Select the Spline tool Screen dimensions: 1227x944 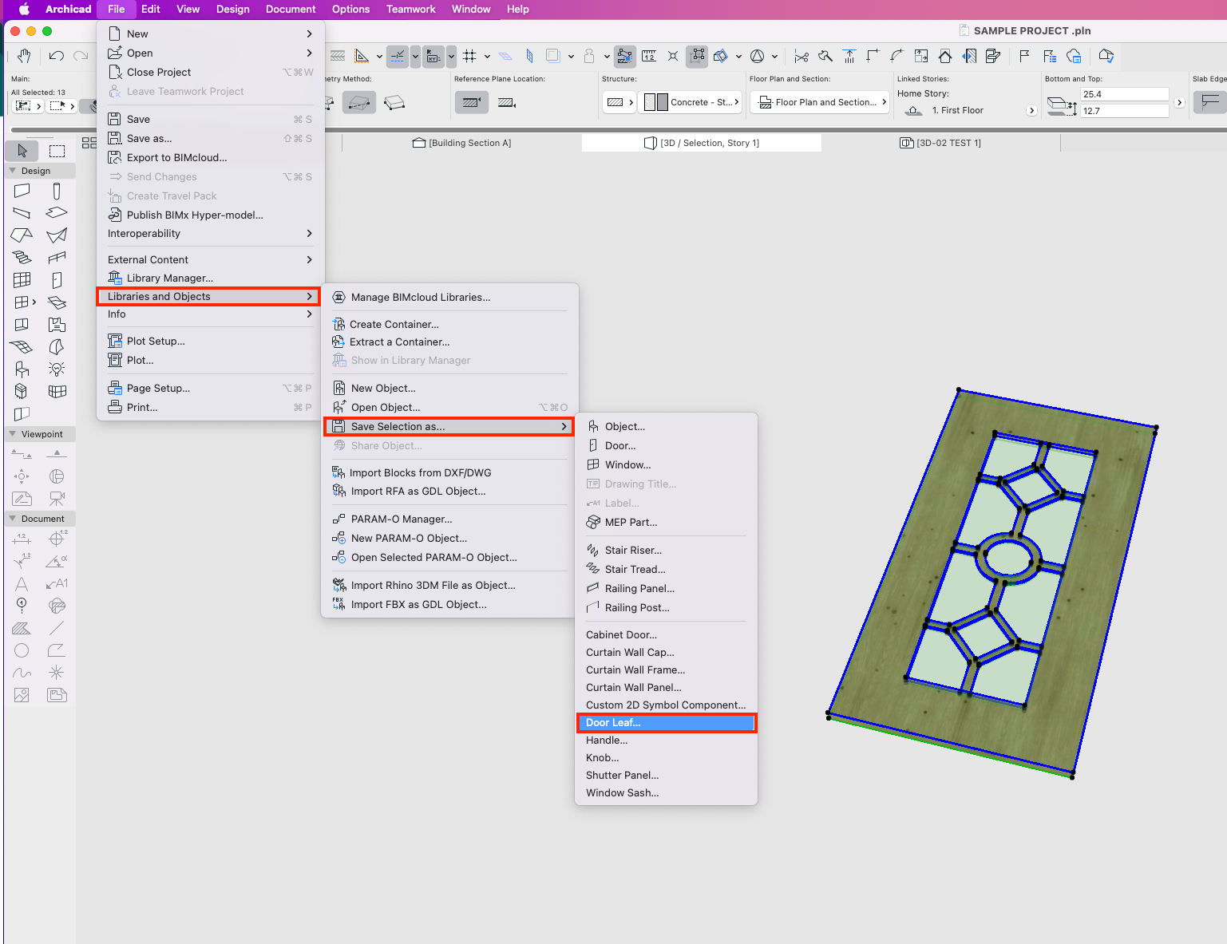point(22,673)
